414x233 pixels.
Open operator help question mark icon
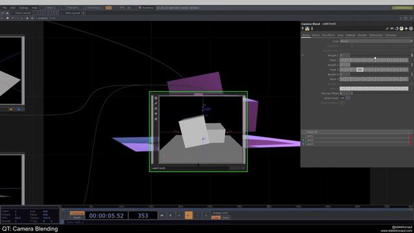coord(303,28)
